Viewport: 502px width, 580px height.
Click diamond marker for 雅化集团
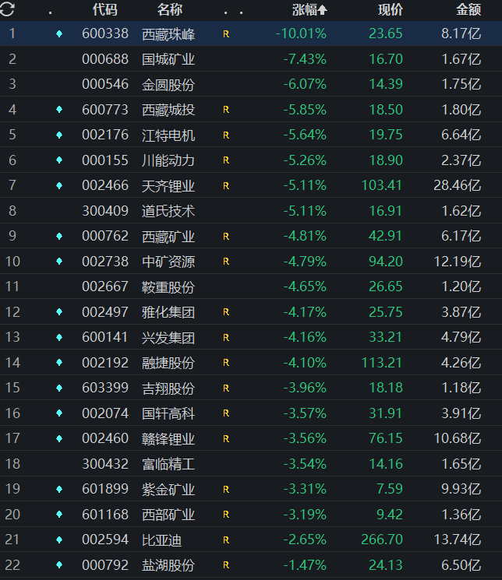coord(59,312)
